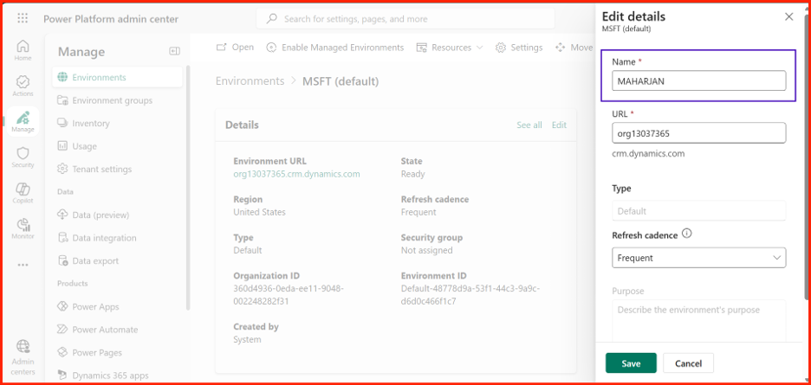Click the 'Ready' state value
The width and height of the screenshot is (811, 385).
(412, 174)
